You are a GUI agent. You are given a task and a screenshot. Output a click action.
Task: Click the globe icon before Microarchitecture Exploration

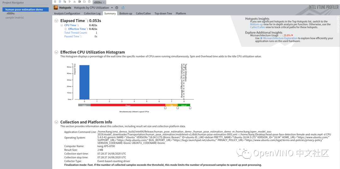tap(261, 38)
